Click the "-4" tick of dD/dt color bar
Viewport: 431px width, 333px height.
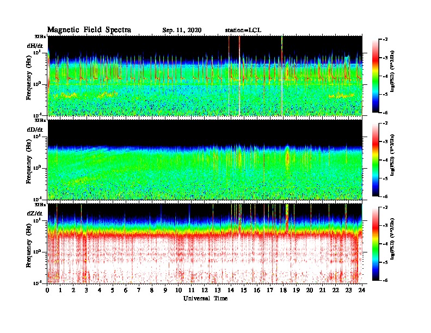tap(385, 160)
